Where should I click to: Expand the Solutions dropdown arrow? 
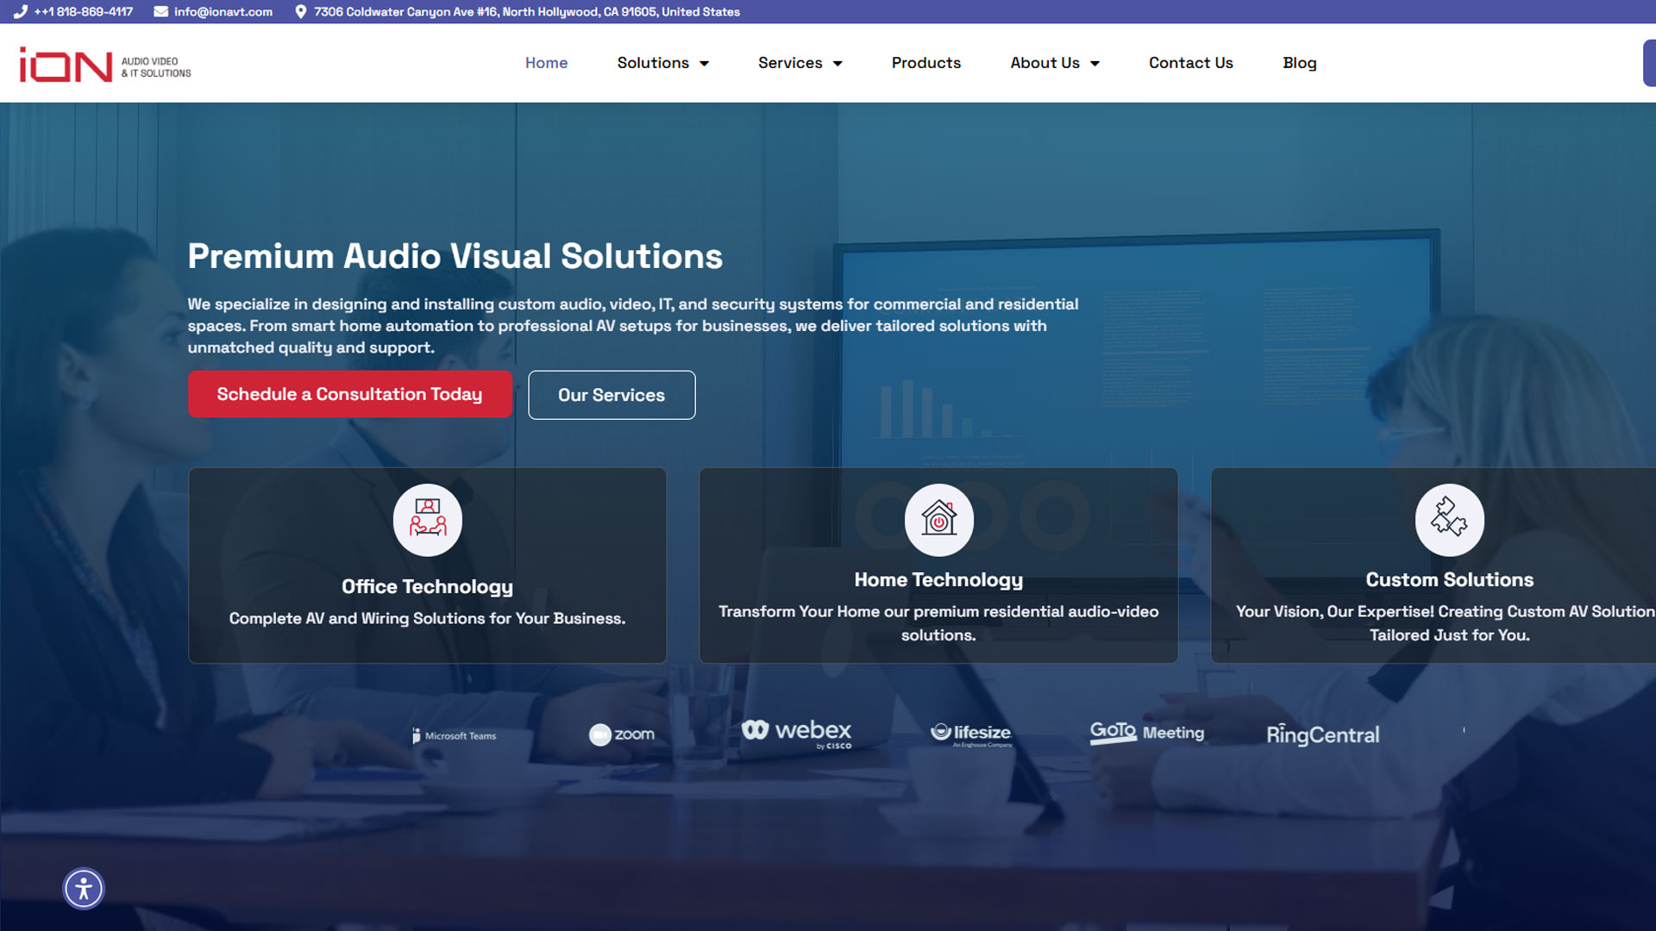click(704, 64)
